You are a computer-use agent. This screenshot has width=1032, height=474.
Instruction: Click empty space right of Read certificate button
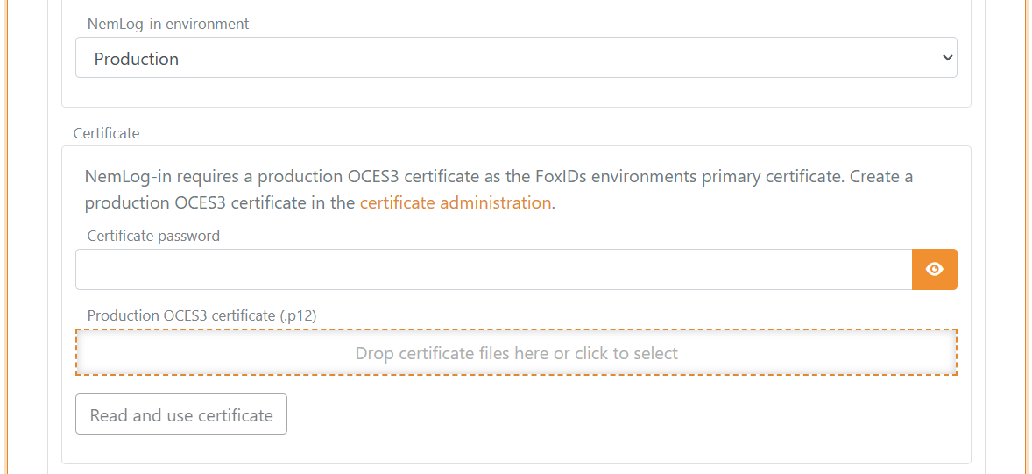tap(613, 415)
